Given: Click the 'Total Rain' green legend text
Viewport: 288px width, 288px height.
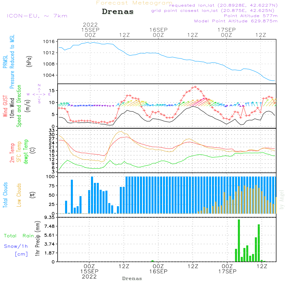Looking at the screenshot, I should [x=19, y=236].
